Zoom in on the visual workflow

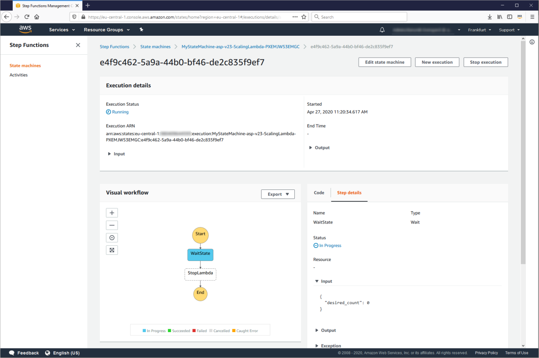112,212
